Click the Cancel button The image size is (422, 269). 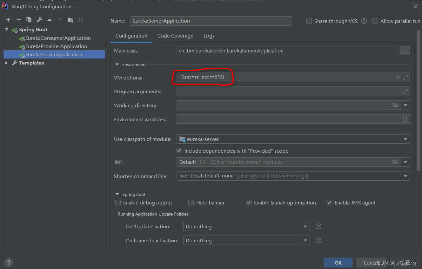(372, 263)
